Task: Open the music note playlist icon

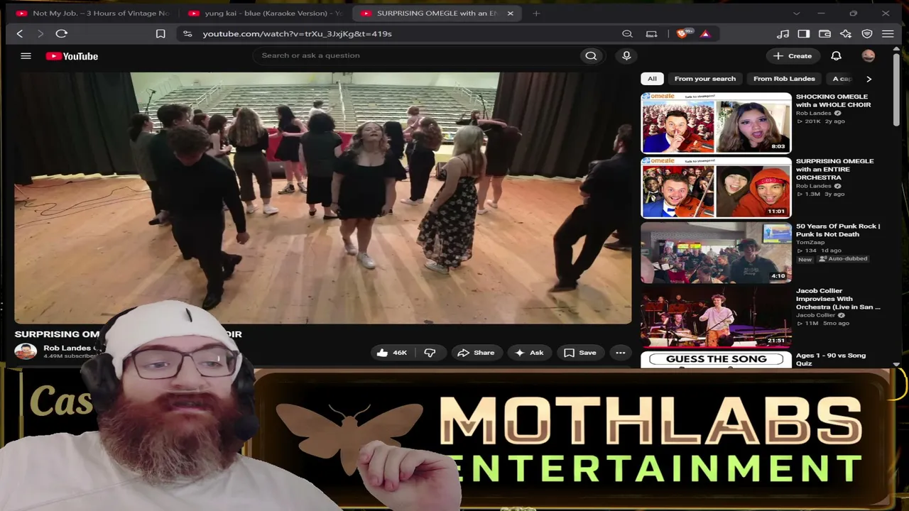Action: tap(783, 33)
